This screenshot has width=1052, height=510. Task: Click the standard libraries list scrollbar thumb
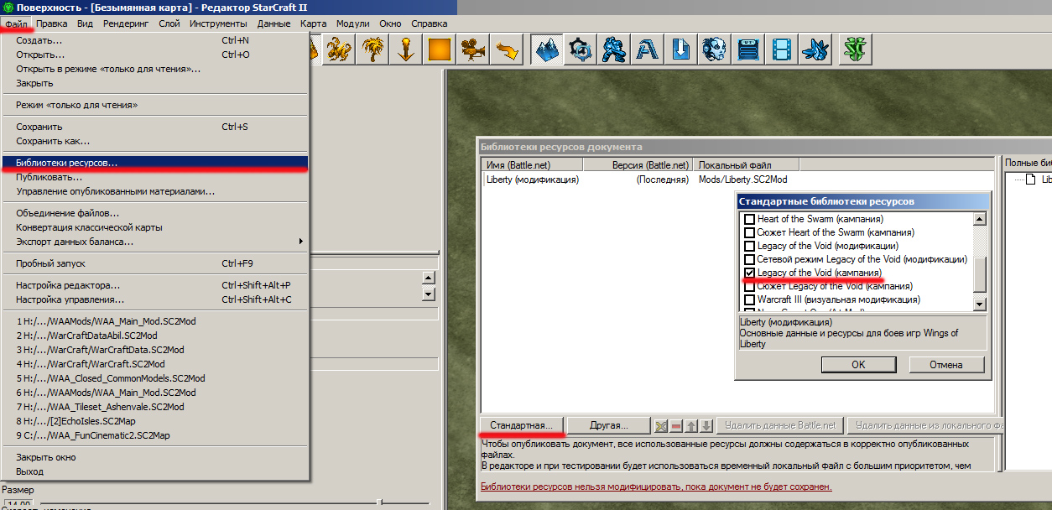click(x=979, y=274)
